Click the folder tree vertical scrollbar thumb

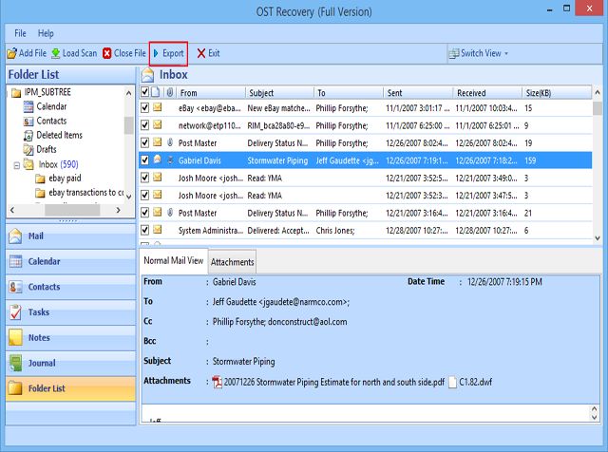point(129,125)
